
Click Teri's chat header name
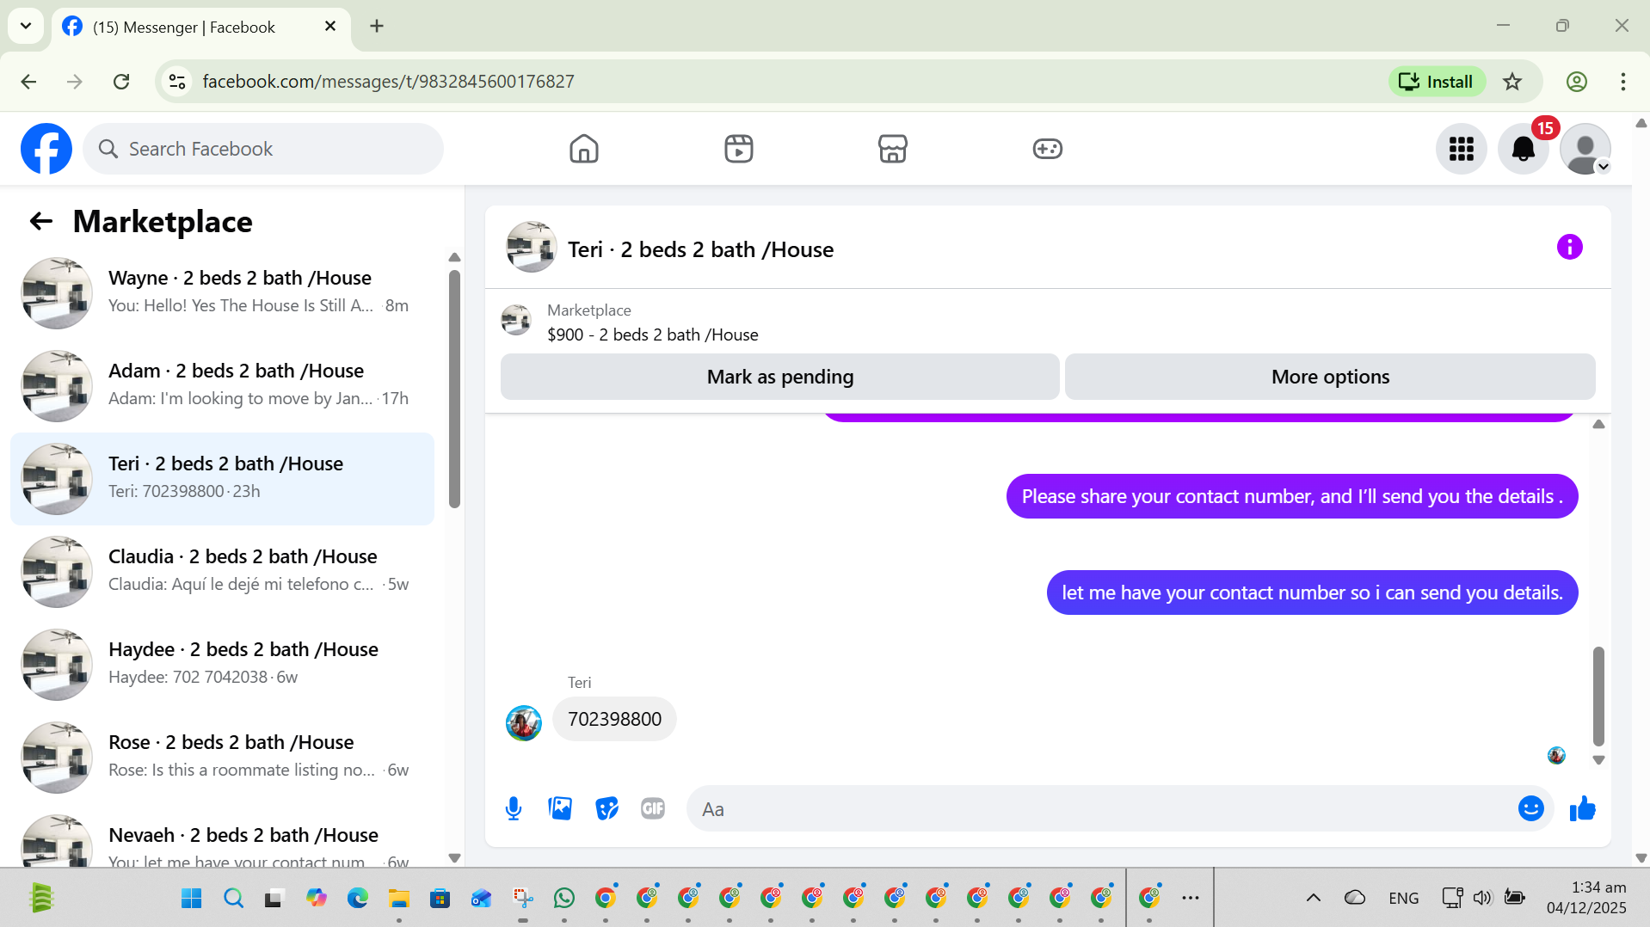700,249
